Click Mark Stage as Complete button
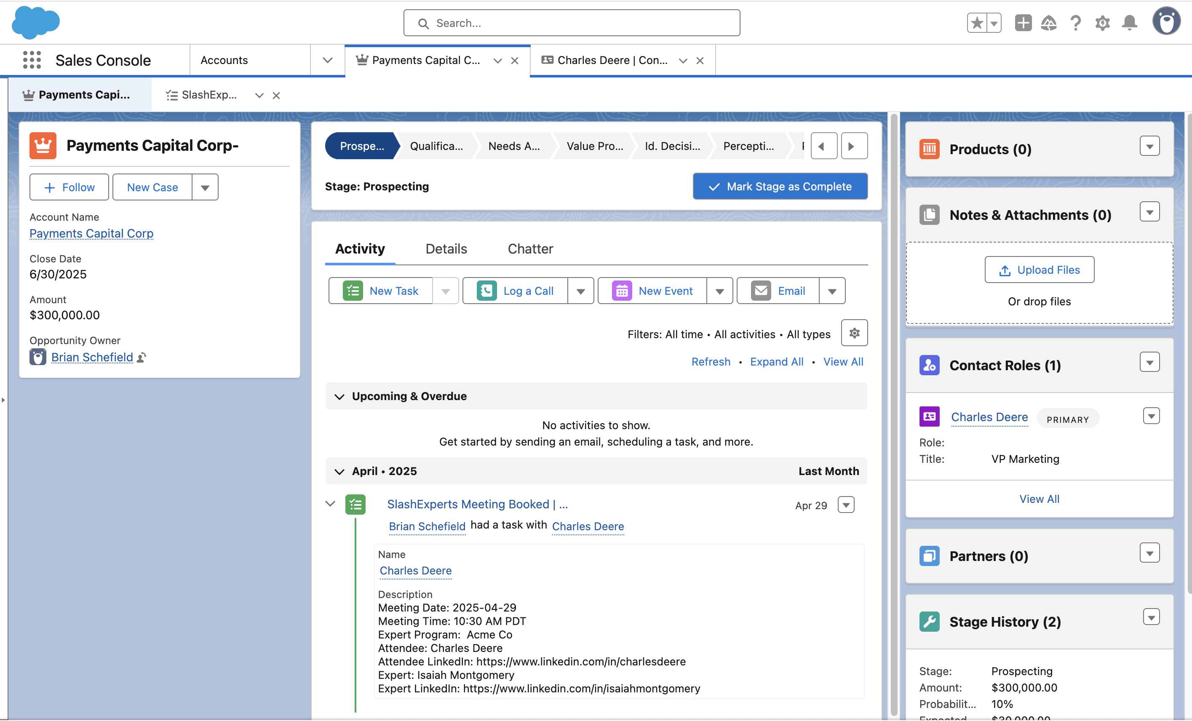This screenshot has height=721, width=1192. click(x=780, y=187)
